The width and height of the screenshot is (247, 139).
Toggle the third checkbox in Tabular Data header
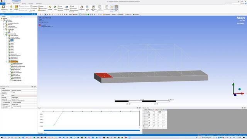click(163, 110)
